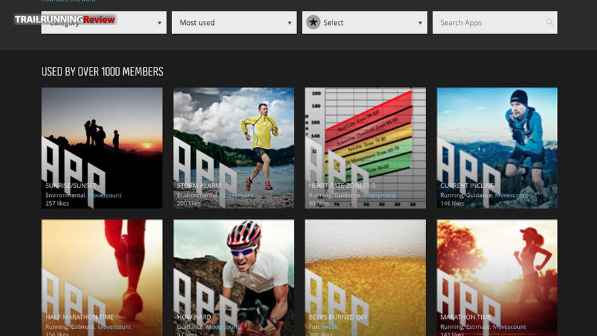Screen dimensions: 597x336
Task: Click the 257 likes text
Action: click(57, 204)
